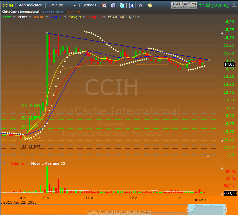Screen dimensions: 238x216
Task: Click the 01:35:10 time label
Action: point(202,200)
